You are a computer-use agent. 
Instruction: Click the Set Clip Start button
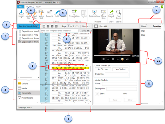(103, 69)
